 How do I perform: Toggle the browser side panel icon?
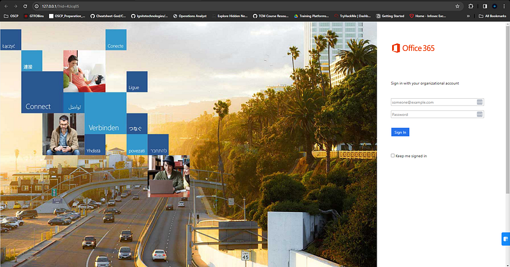[484, 6]
